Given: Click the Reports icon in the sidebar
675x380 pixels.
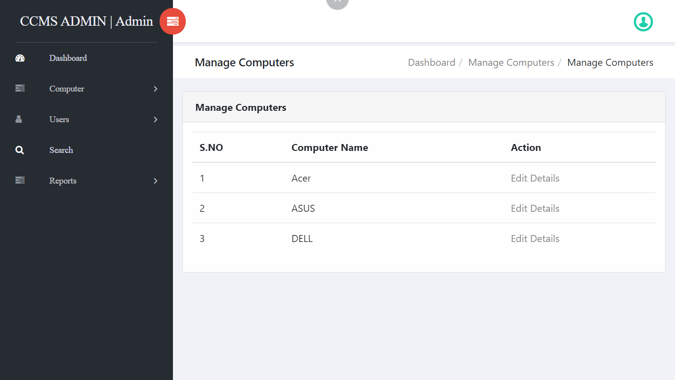Looking at the screenshot, I should click(20, 181).
